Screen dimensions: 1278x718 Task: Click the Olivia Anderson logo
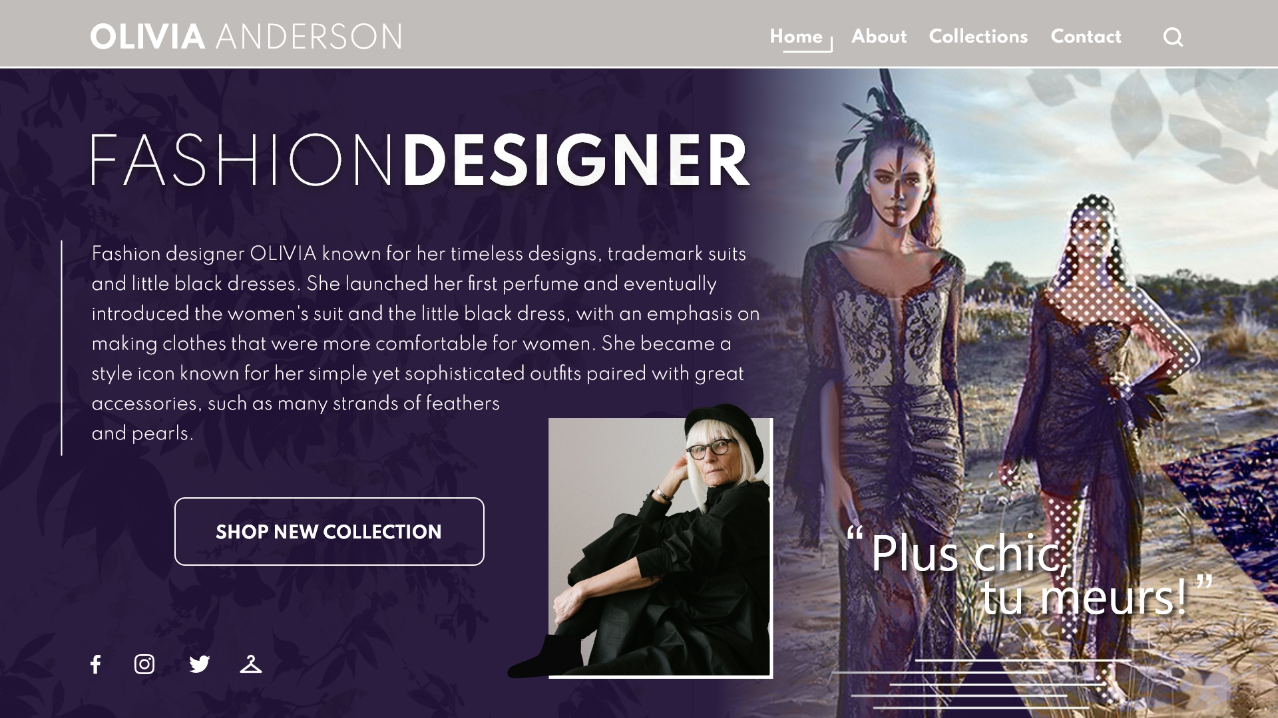tap(246, 37)
